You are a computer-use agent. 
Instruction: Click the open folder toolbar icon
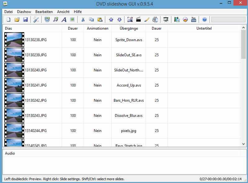[17, 19]
